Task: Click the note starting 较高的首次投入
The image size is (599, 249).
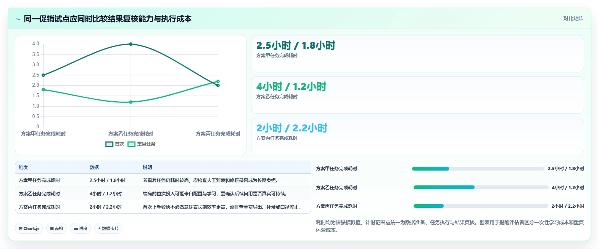Action: (x=216, y=194)
